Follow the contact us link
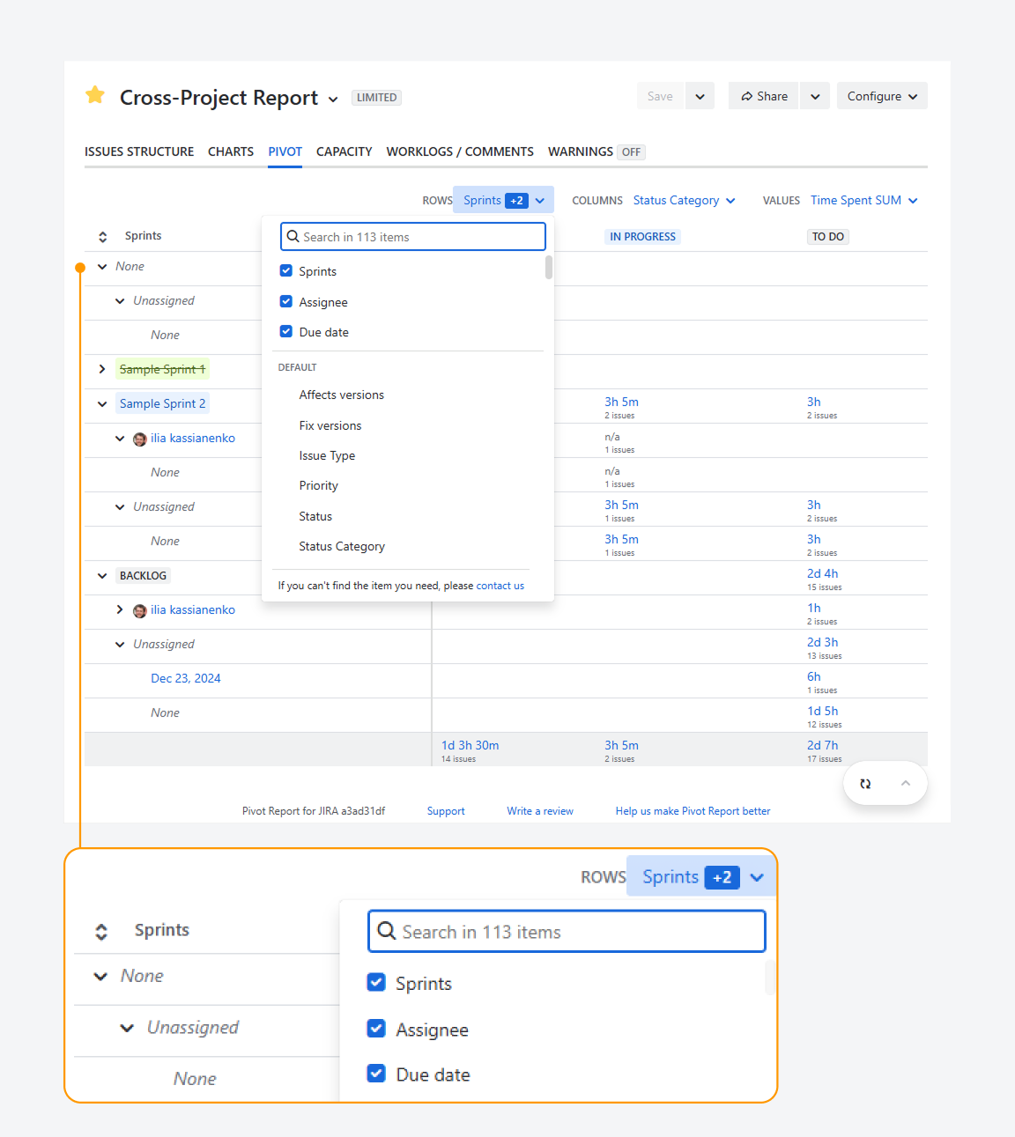This screenshot has width=1015, height=1137. click(500, 586)
